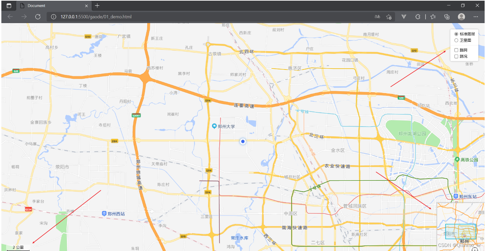
Task: Click the 郑州西站 station marker icon
Action: pyautogui.click(x=104, y=213)
